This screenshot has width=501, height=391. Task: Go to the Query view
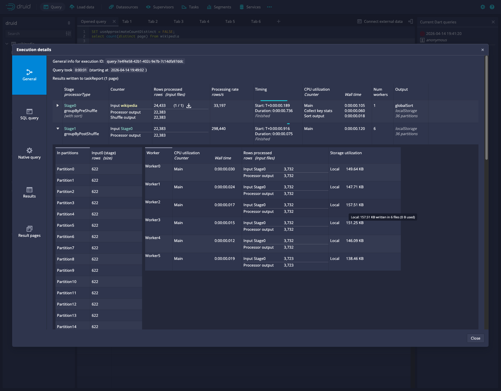coord(53,7)
